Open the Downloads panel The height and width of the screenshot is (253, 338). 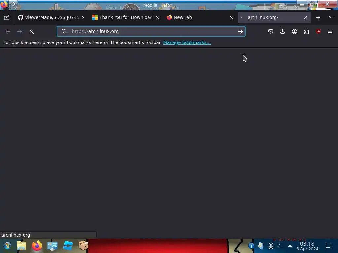283,31
